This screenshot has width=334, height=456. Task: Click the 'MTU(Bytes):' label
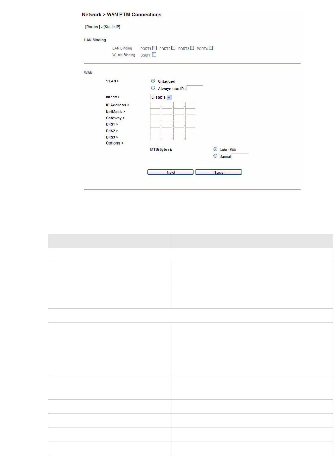(161, 150)
